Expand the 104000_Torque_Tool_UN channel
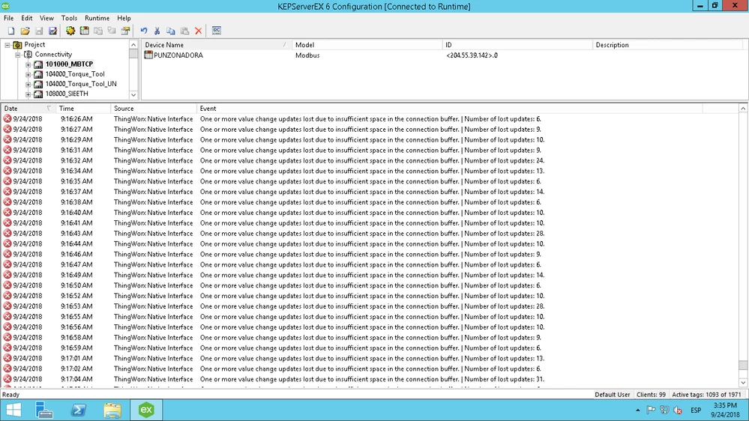The width and height of the screenshot is (749, 421). tap(28, 85)
